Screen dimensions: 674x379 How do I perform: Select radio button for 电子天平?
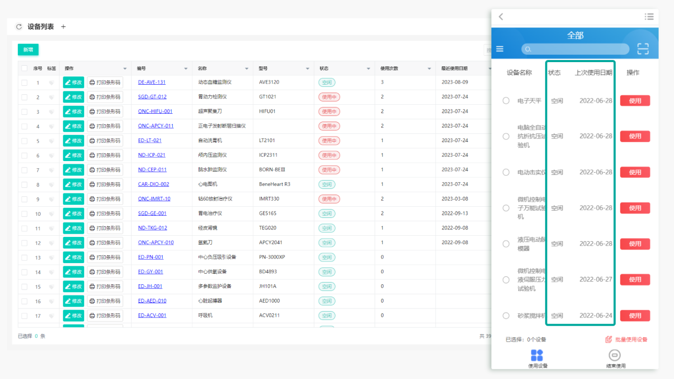click(506, 101)
